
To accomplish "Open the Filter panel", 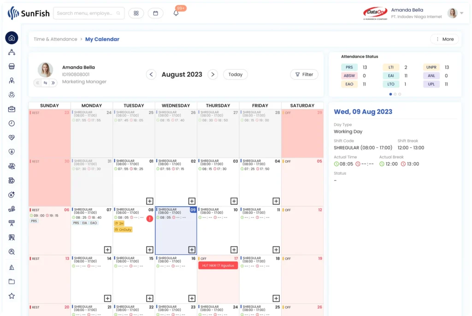I will click(x=304, y=74).
